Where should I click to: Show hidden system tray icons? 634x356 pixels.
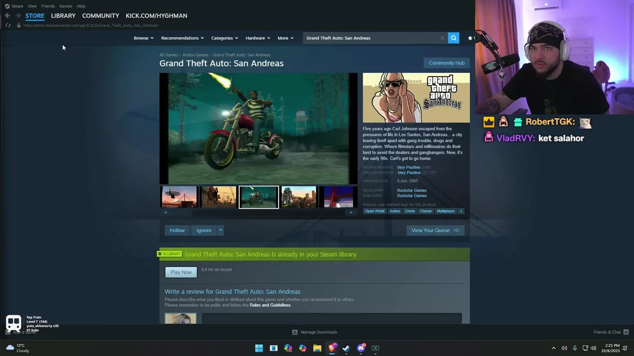(x=554, y=348)
